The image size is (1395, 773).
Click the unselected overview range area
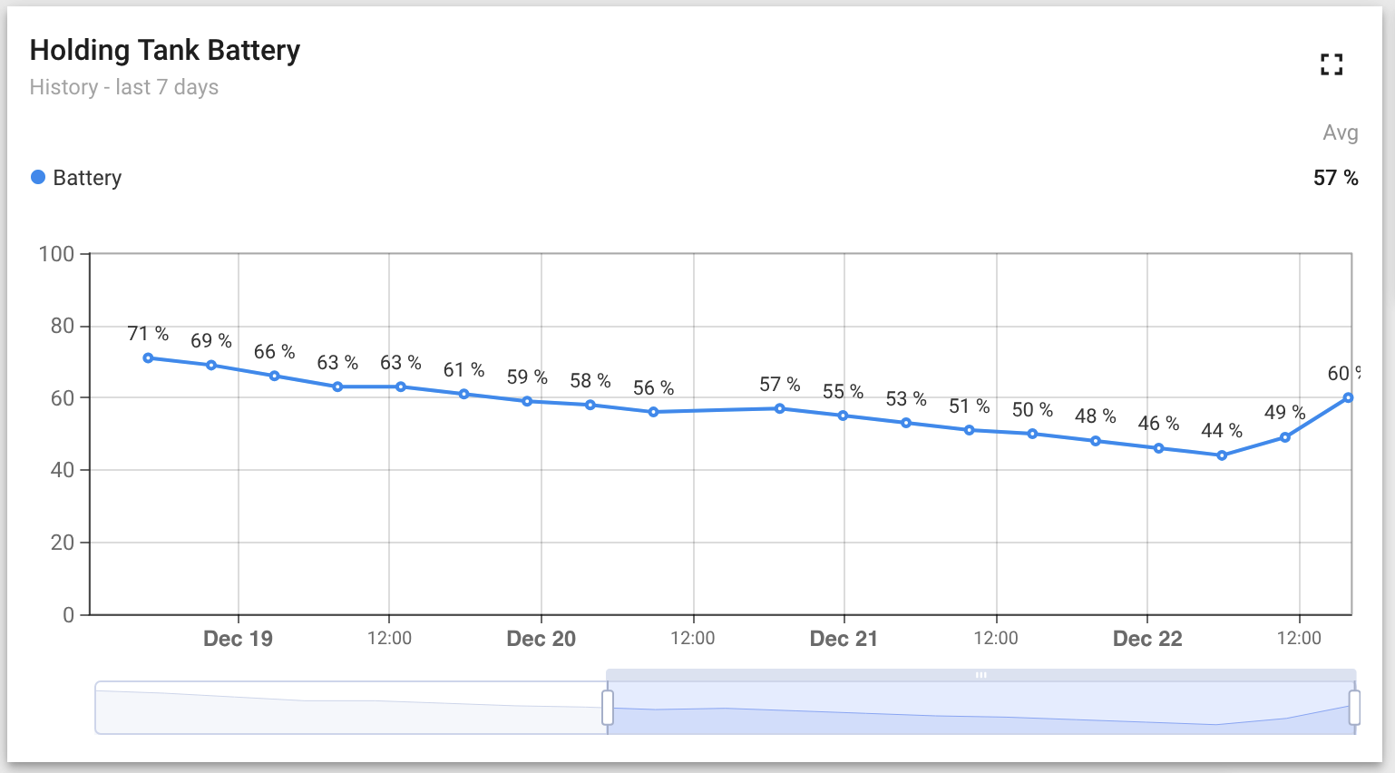coord(350,708)
